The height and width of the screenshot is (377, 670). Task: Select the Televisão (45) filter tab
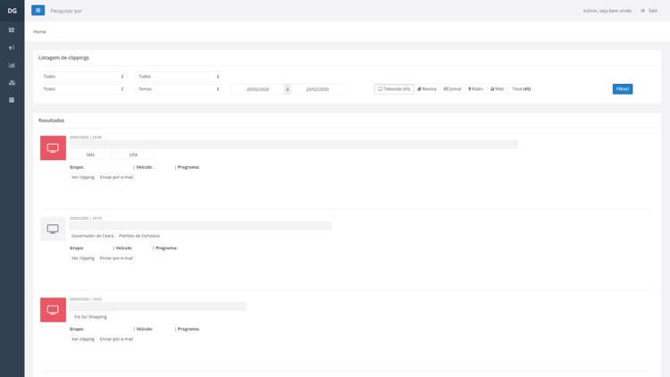[x=394, y=89]
